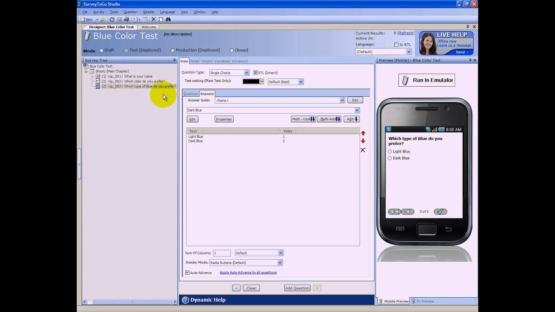Click the qu_001 question icon in tree
Image resolution: width=555 pixels, height=312 pixels.
98,76
